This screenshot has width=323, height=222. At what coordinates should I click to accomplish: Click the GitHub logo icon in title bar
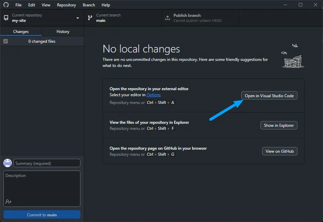(x=6, y=5)
